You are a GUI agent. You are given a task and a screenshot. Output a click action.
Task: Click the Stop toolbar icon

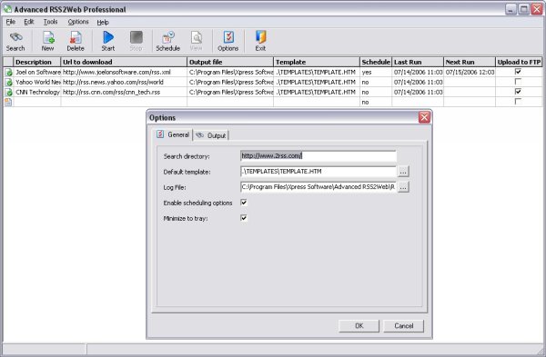pyautogui.click(x=136, y=41)
